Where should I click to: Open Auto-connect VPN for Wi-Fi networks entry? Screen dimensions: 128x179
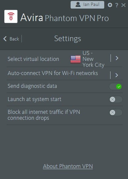pyautogui.click(x=64, y=73)
